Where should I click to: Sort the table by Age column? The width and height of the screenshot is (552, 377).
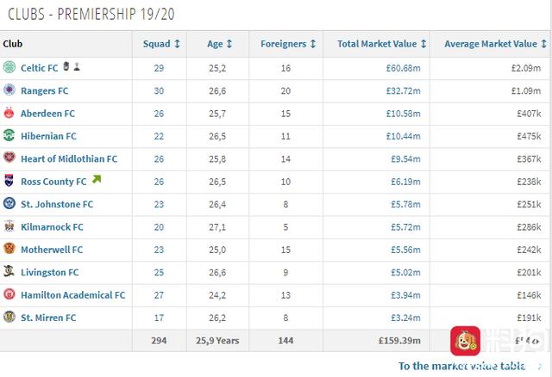(219, 44)
